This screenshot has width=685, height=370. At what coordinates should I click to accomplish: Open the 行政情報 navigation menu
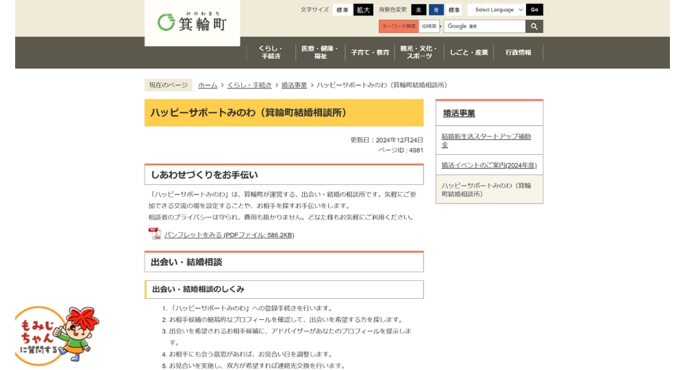point(518,52)
